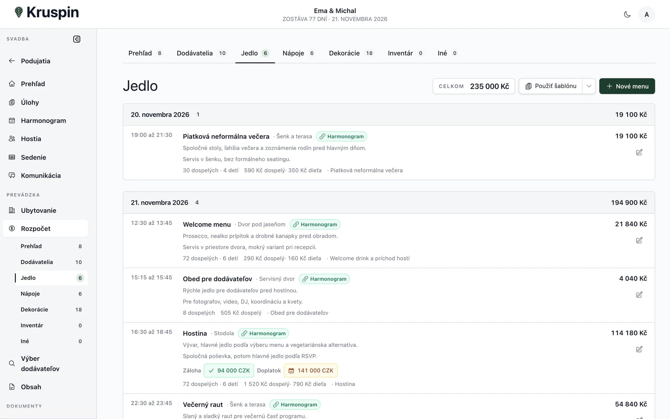The image size is (670, 419).
Task: Click the 20. novembra 2026 group header
Action: [x=389, y=115]
